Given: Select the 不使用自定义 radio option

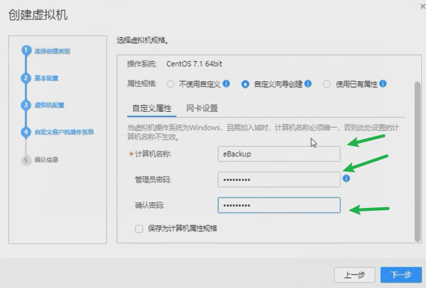Looking at the screenshot, I should click(170, 84).
